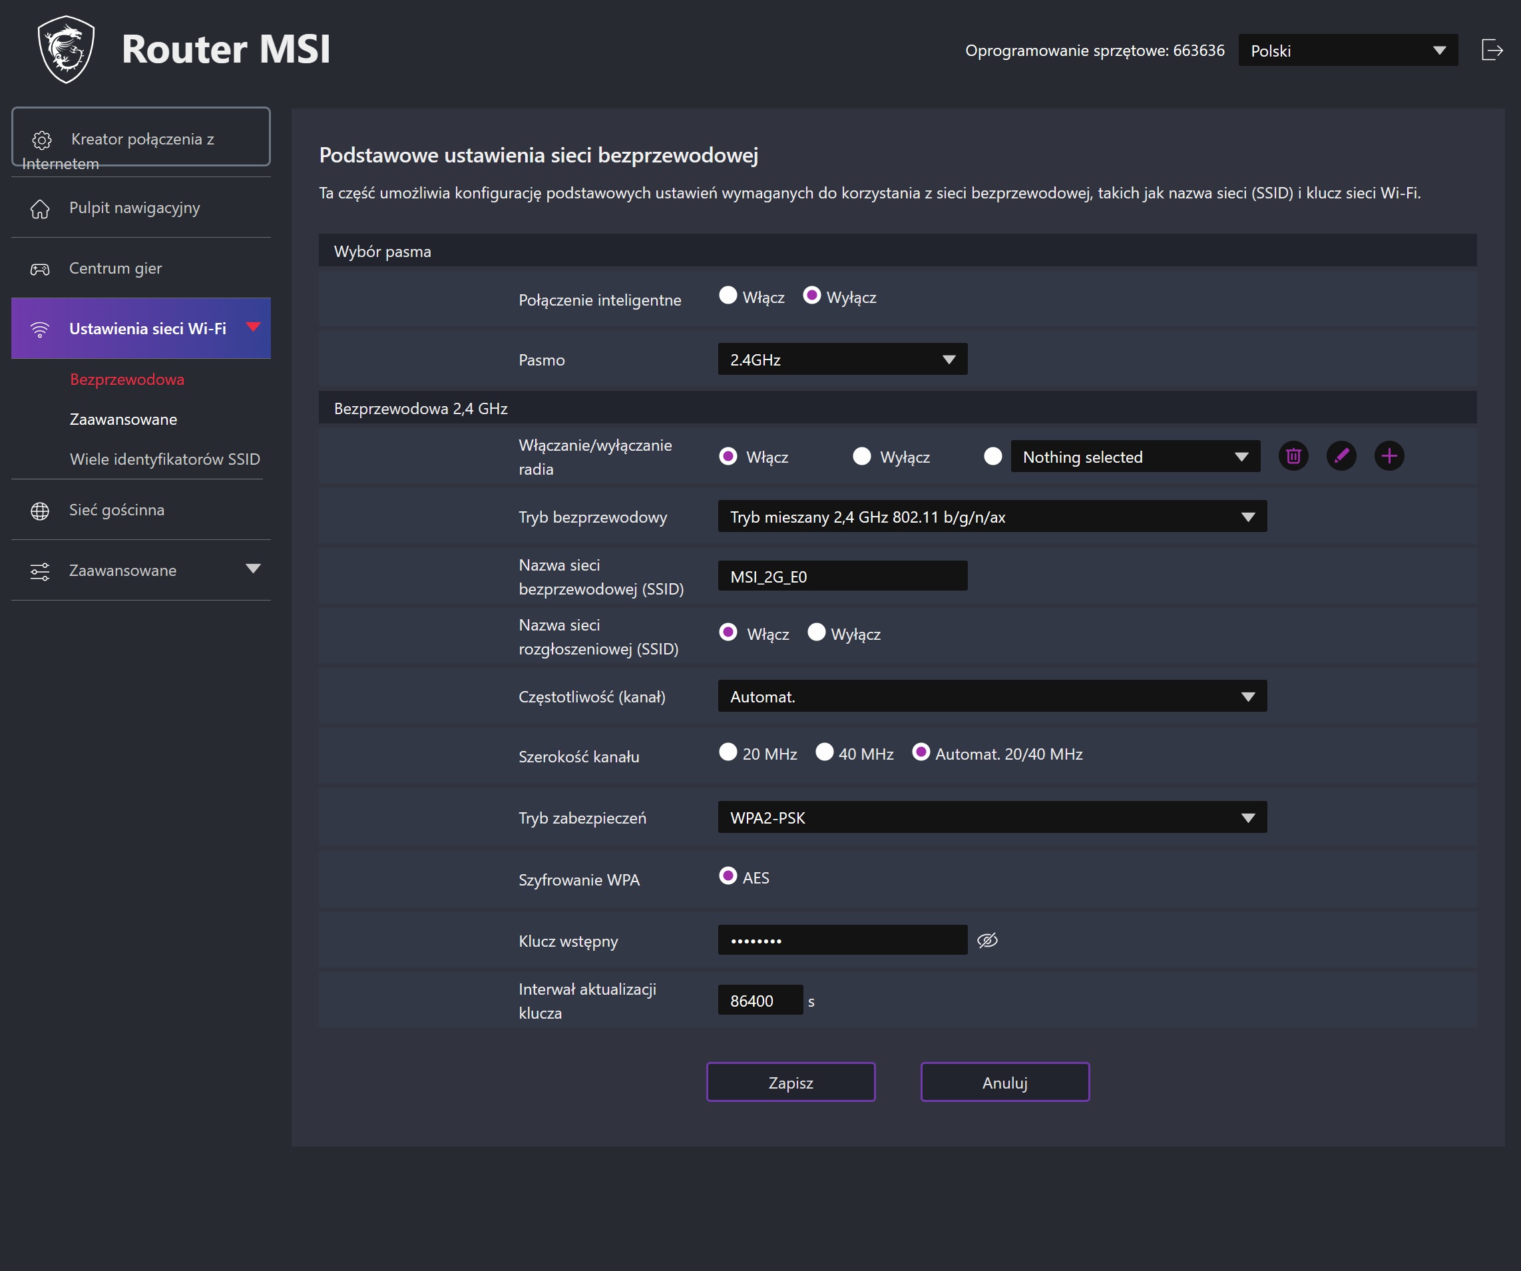Screen dimensions: 1521x1271
Task: Open the Tryb zabezpieczeń WPA2-PSK dropdown
Action: [992, 818]
